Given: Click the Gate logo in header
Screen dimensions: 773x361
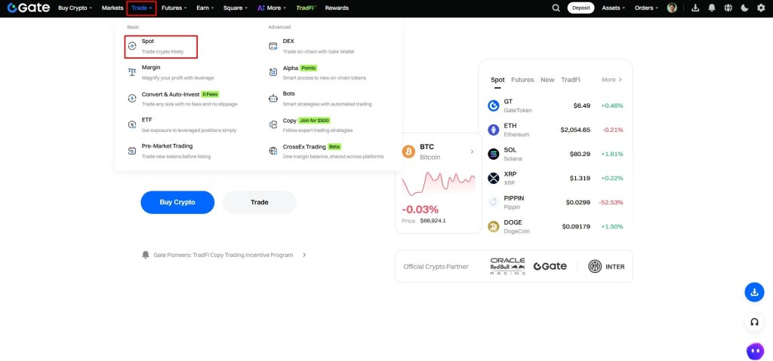Looking at the screenshot, I should click(x=29, y=8).
